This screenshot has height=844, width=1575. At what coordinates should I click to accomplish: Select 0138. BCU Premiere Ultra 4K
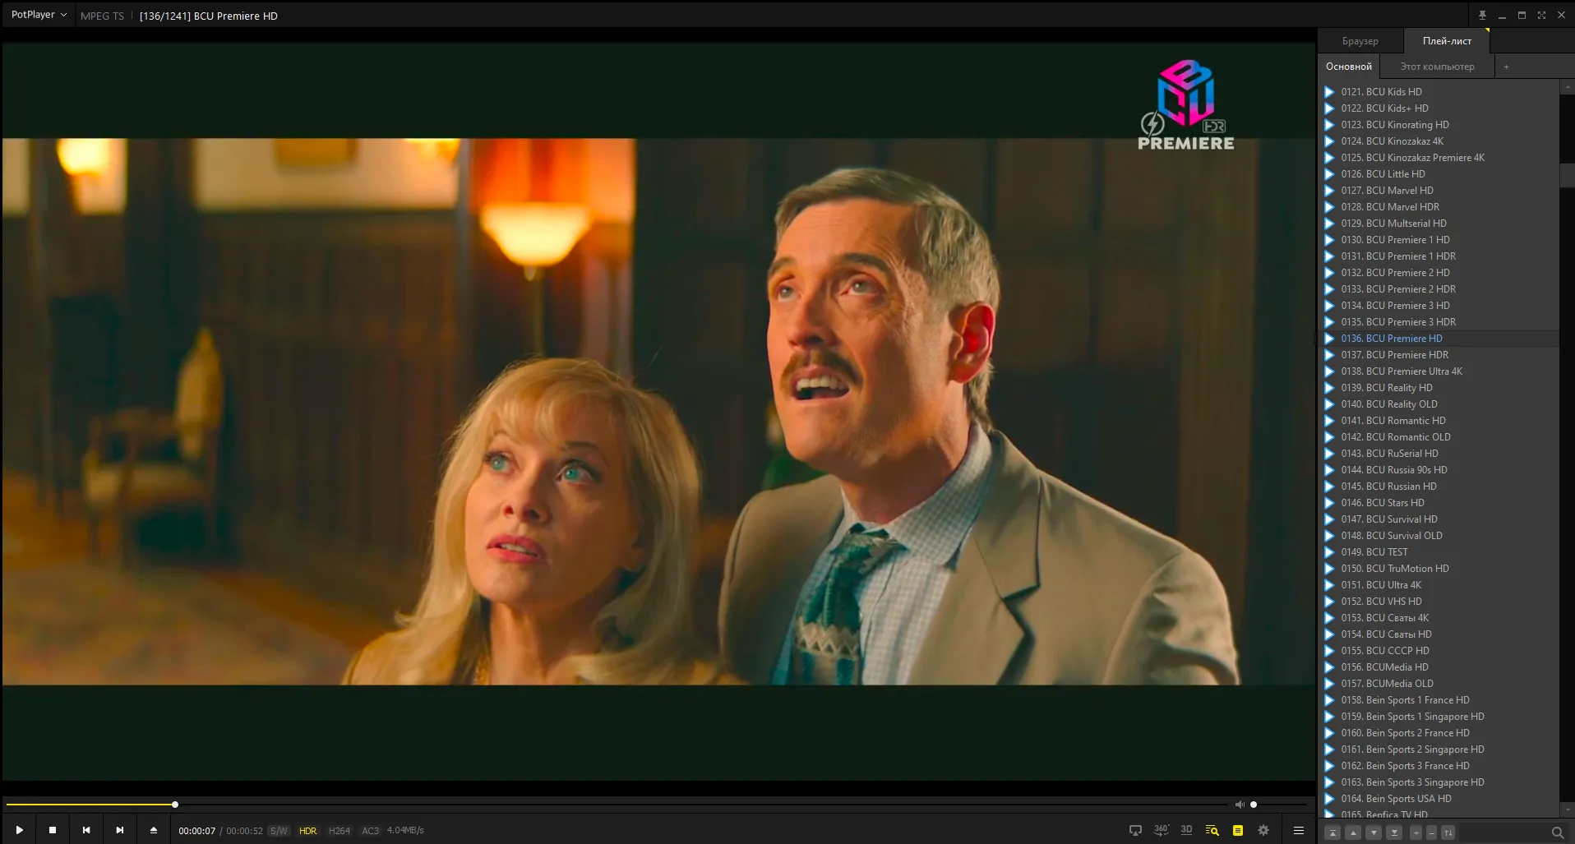[1439, 371]
